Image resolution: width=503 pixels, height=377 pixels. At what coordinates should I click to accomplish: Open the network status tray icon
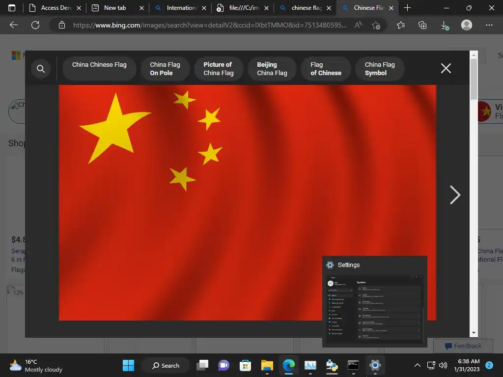(x=431, y=365)
